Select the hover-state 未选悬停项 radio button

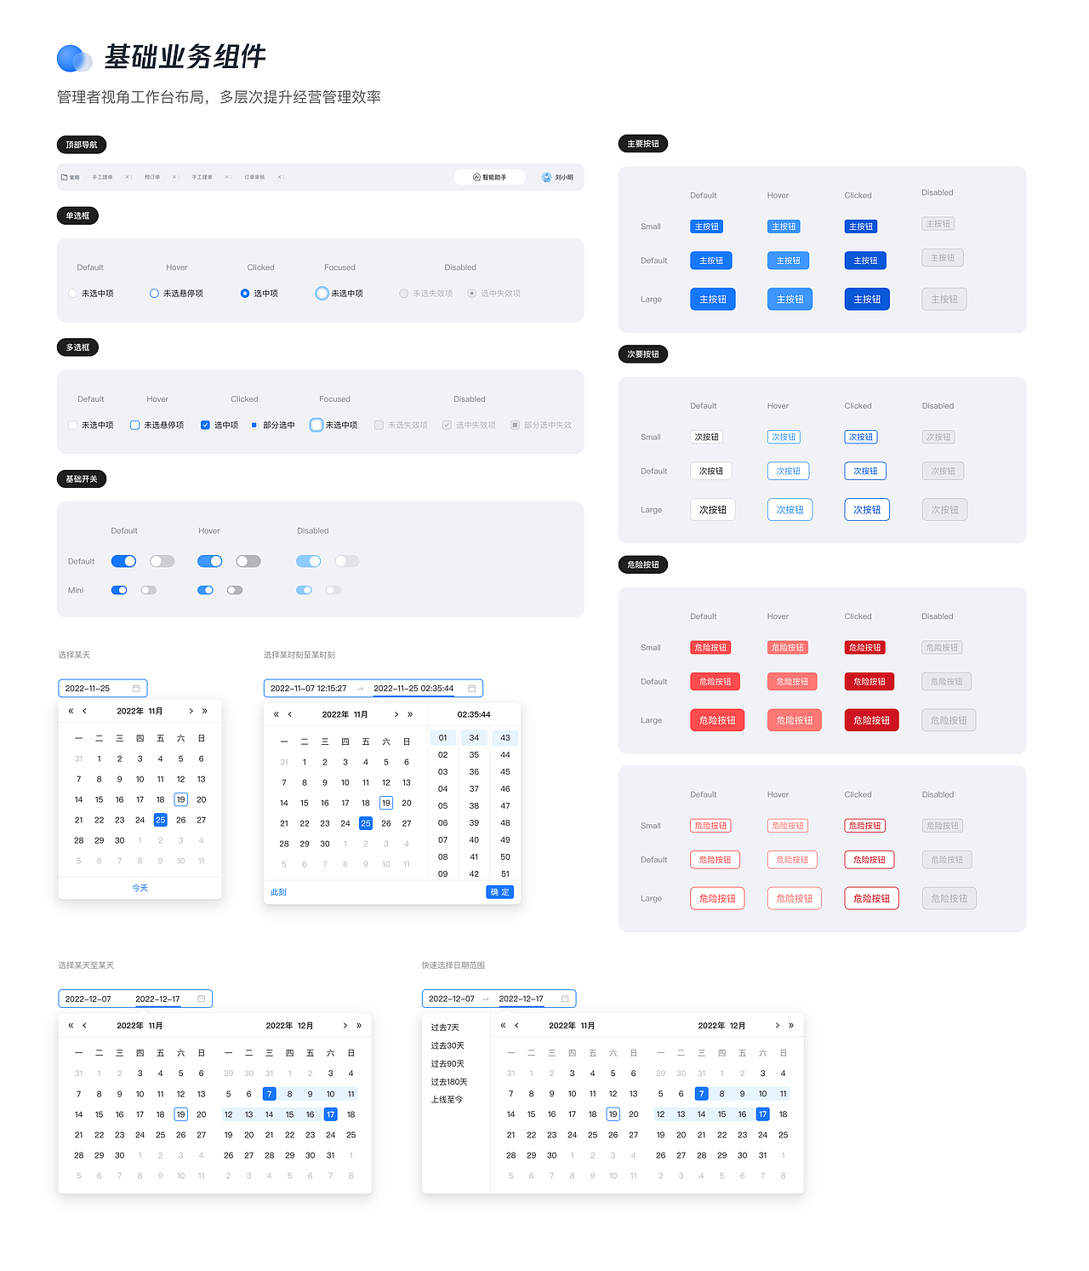[x=154, y=293]
